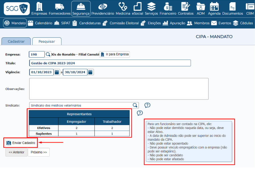Open the start date calendar picker
Viewport: 255px width, 170px height.
tap(57, 72)
